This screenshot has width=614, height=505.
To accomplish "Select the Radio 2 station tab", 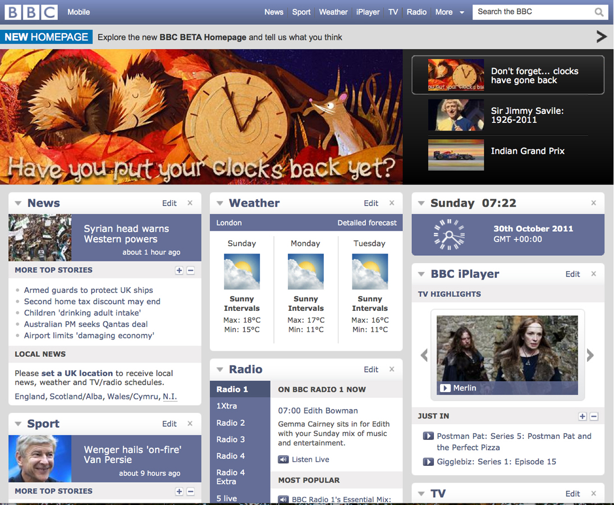I will click(x=240, y=423).
